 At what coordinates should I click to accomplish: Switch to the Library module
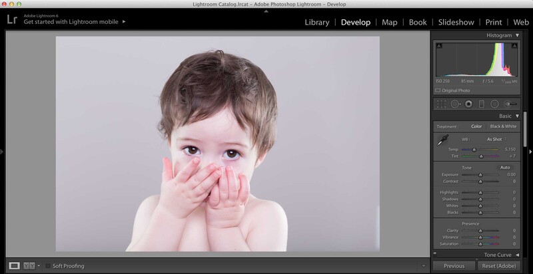pyautogui.click(x=317, y=23)
